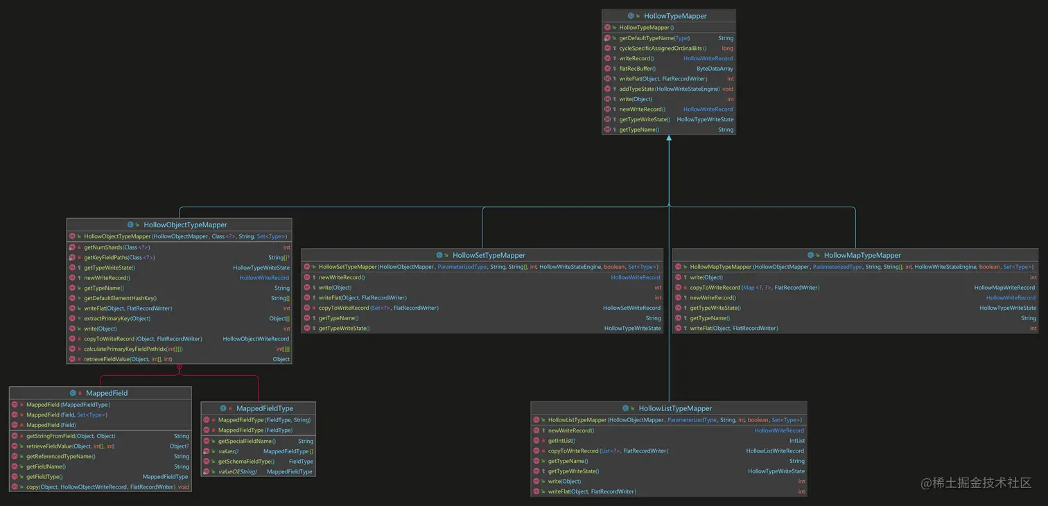Image resolution: width=1048 pixels, height=506 pixels.
Task: Click the method icon for getTypeName in HollowSetTypeMapper
Action: coord(308,317)
